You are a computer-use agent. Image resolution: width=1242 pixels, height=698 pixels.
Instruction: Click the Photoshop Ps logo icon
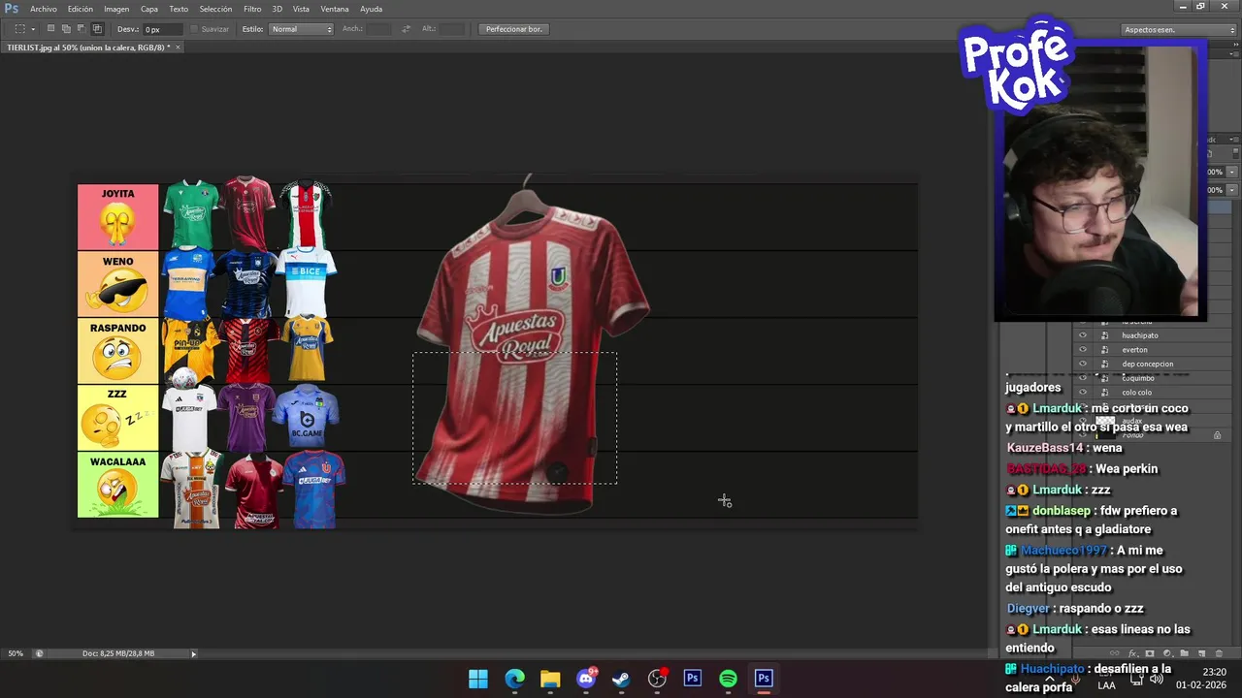12,9
